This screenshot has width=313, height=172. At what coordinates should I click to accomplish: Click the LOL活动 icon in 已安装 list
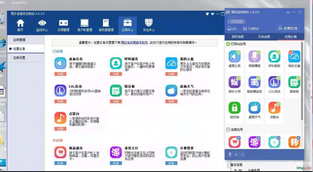point(60,91)
